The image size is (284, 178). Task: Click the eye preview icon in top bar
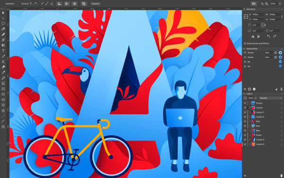tap(254, 4)
